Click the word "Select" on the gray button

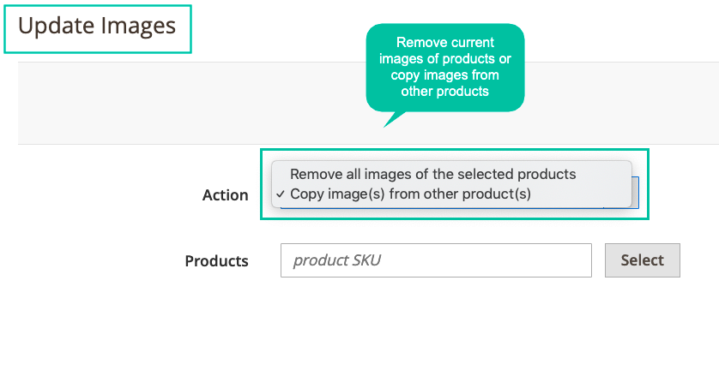click(x=643, y=260)
